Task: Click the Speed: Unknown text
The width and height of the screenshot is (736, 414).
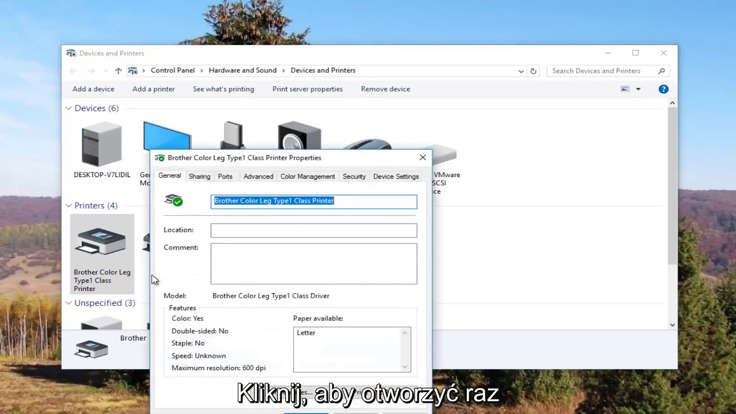Action: click(x=198, y=356)
